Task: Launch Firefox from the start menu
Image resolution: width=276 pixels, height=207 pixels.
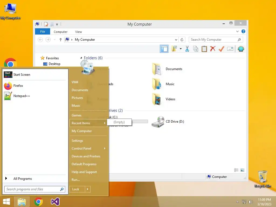Action: coord(35,86)
